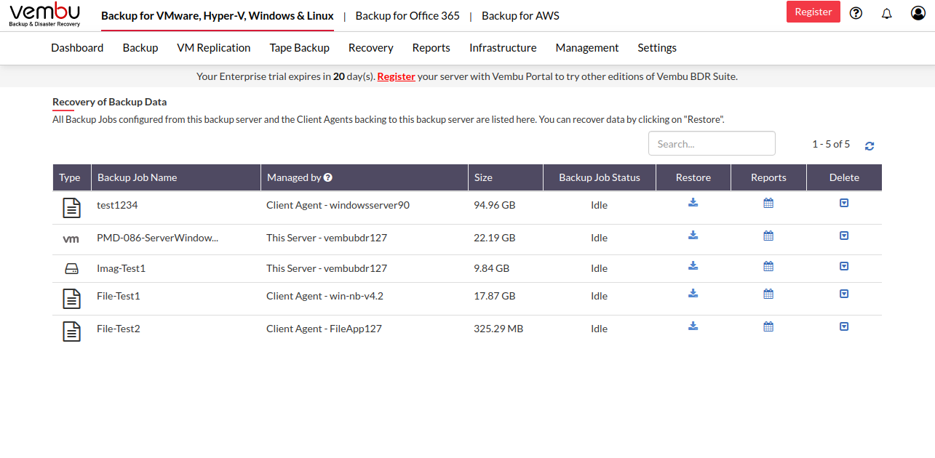Open the help icon in the header

coord(856,13)
